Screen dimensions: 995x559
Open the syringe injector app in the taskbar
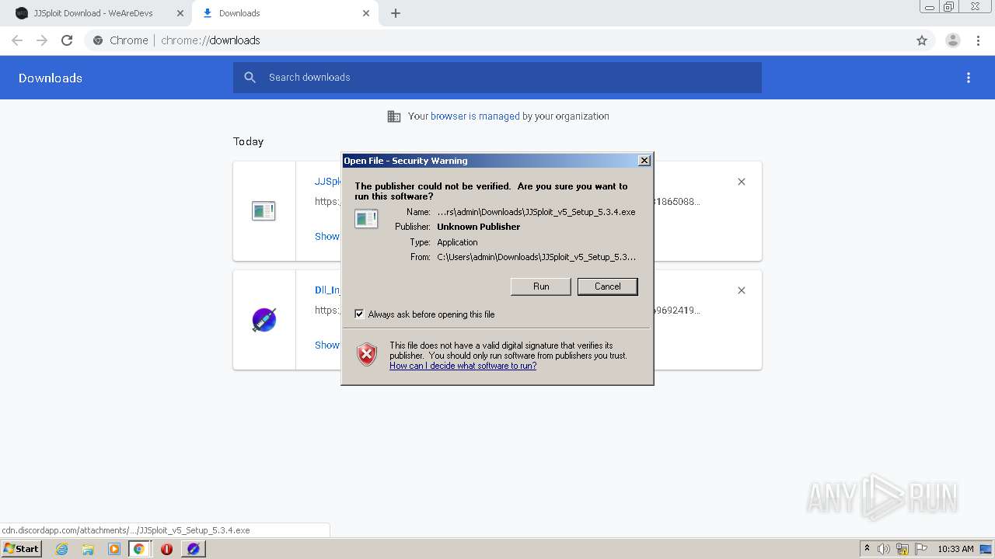194,549
